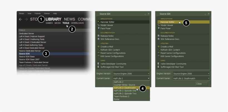Switch to the LIBRARY section
228x112 pixels.
point(53,19)
